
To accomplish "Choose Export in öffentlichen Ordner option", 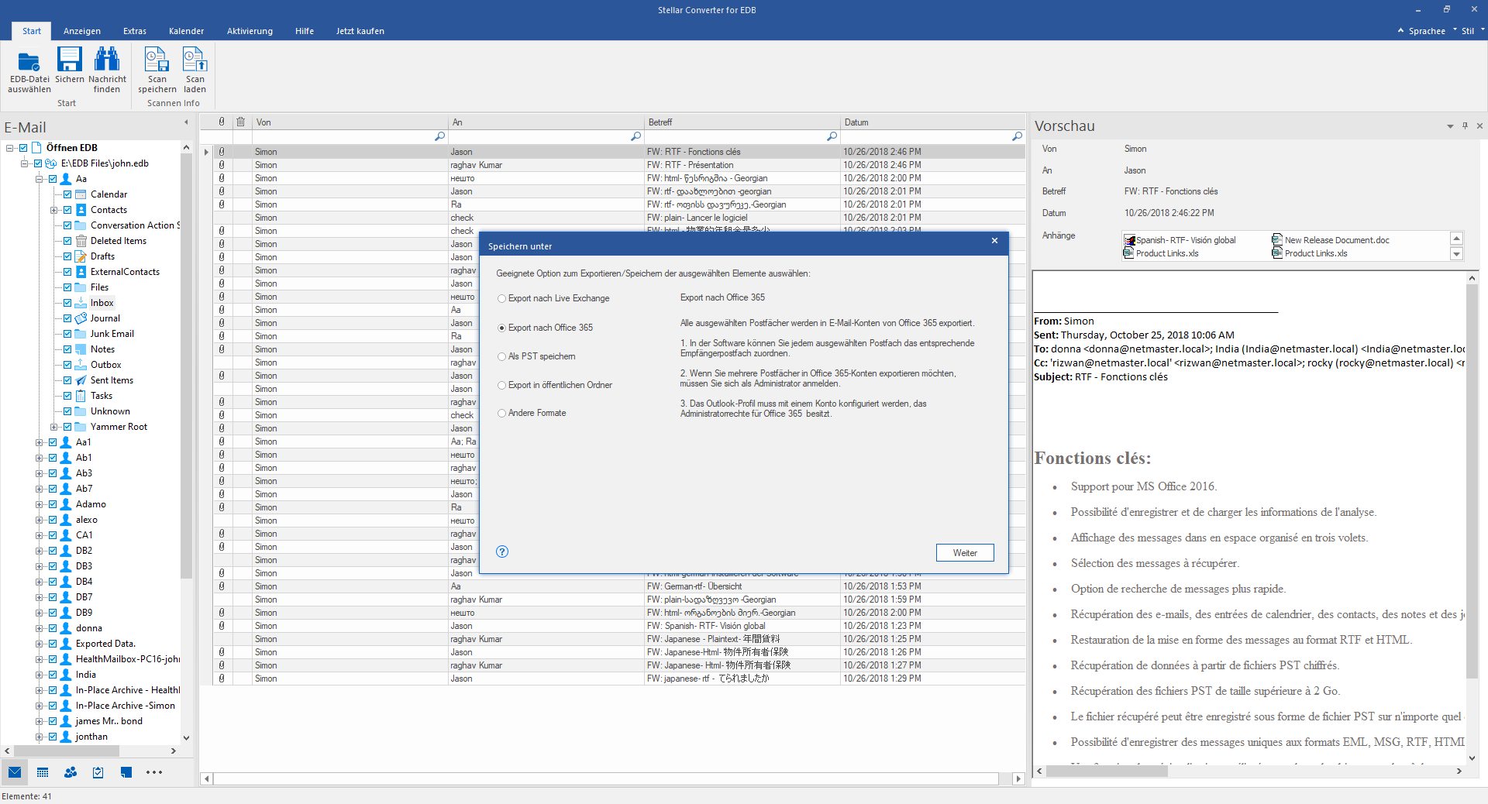I will click(555, 385).
